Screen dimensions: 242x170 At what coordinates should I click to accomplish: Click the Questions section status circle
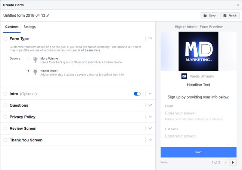(5, 105)
